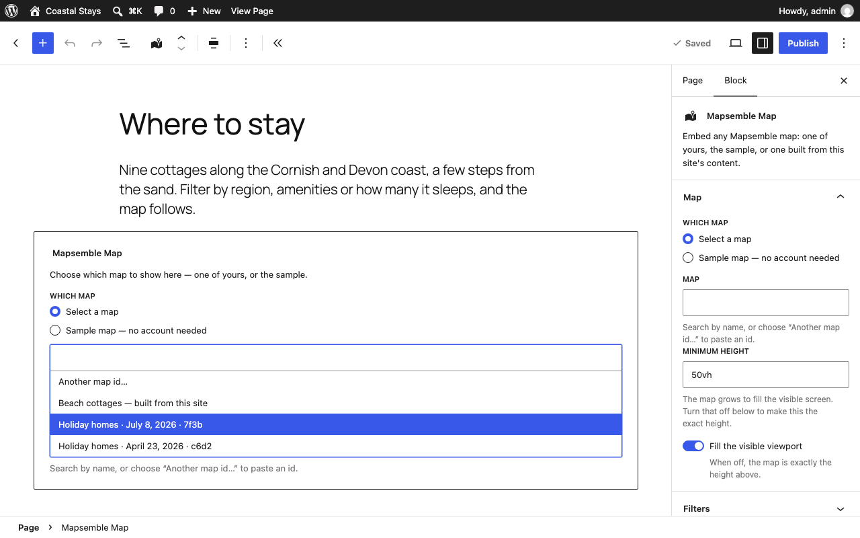Image resolution: width=860 pixels, height=538 pixels.
Task: Click the sidebar MAP search field
Action: 766,303
